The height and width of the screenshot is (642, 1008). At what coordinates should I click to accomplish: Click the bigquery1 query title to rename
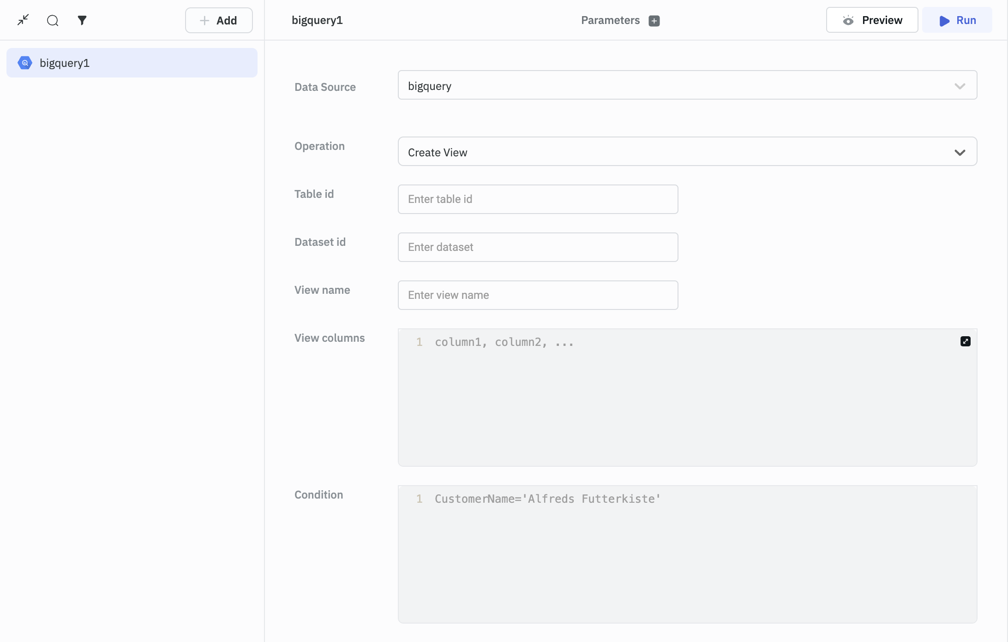point(317,20)
